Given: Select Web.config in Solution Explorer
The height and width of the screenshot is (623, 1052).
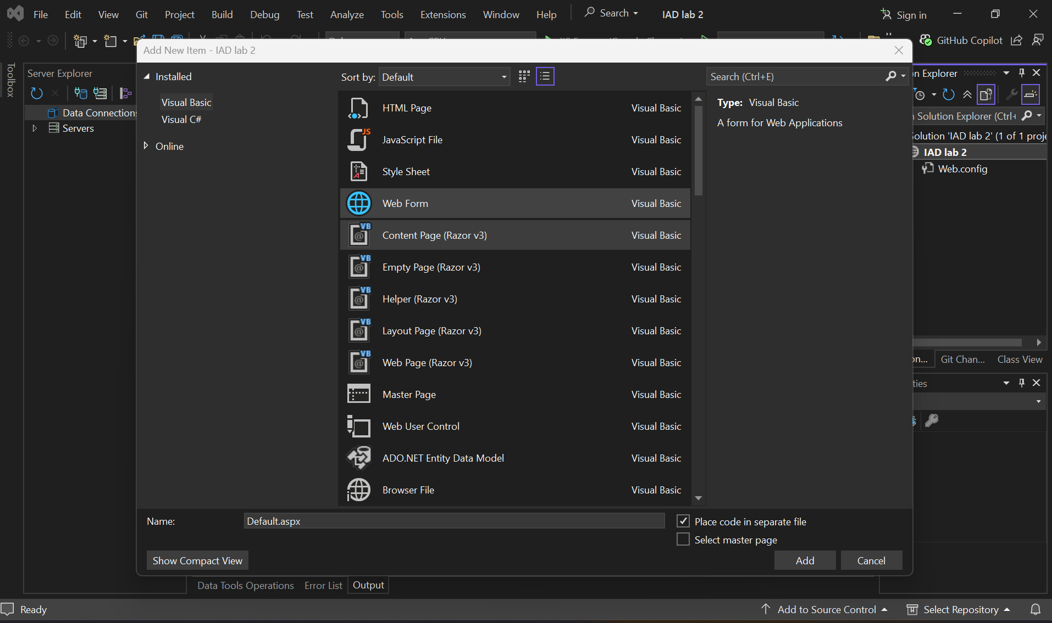Looking at the screenshot, I should pyautogui.click(x=962, y=169).
